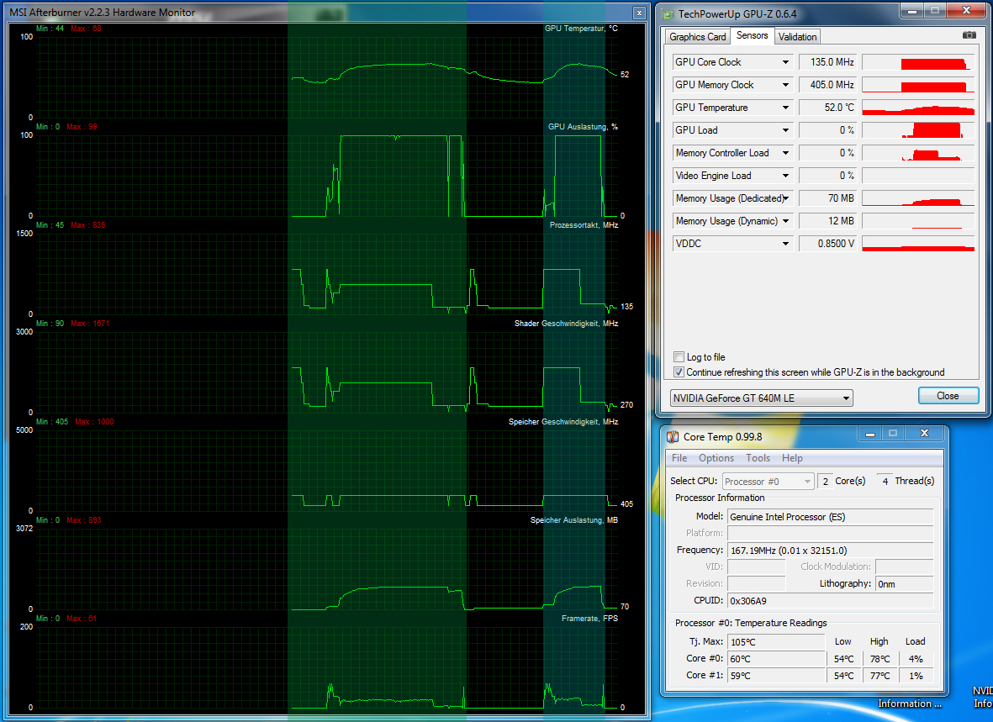Open the Tools menu in Core Temp
This screenshot has width=993, height=722.
click(758, 458)
